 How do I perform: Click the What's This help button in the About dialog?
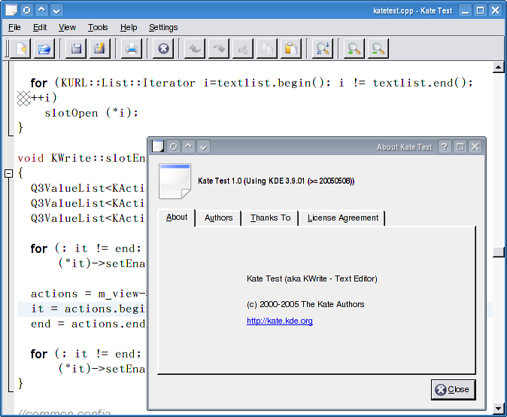[445, 147]
